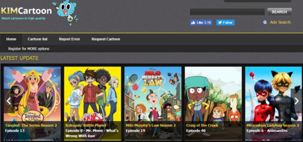Advance carousel with the right arrow
Screen dimensions: 303x142
[x=297, y=101]
